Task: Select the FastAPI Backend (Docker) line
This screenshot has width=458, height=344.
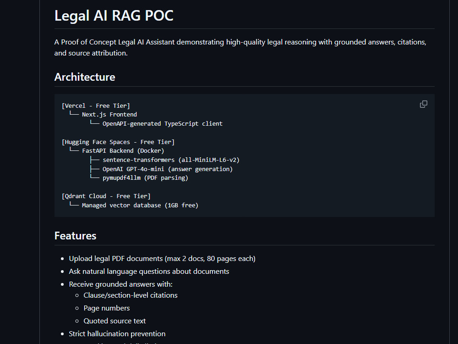Action: coord(123,150)
